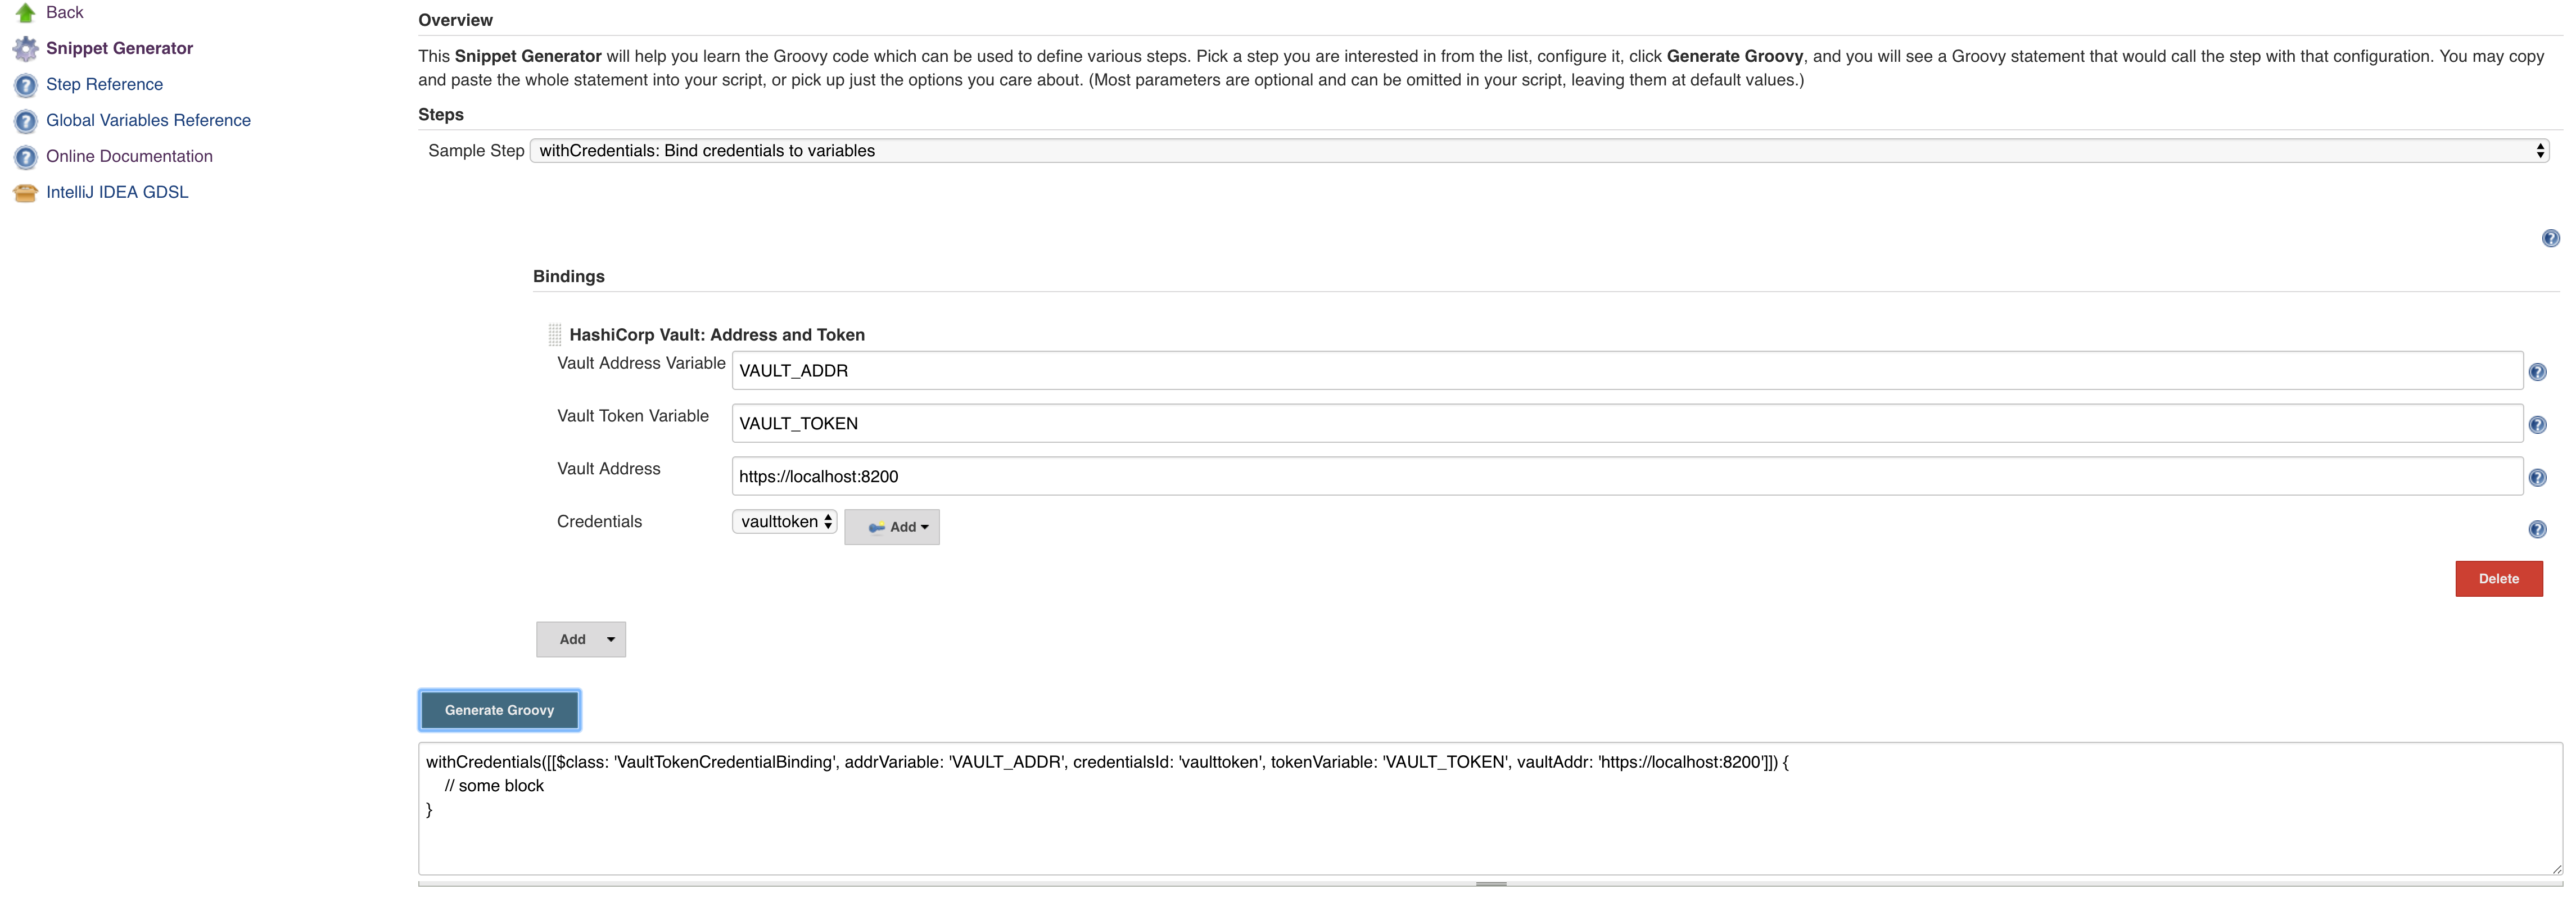Click the IntelliJ IDEA GDSL package icon
2576x898 pixels.
click(x=26, y=193)
